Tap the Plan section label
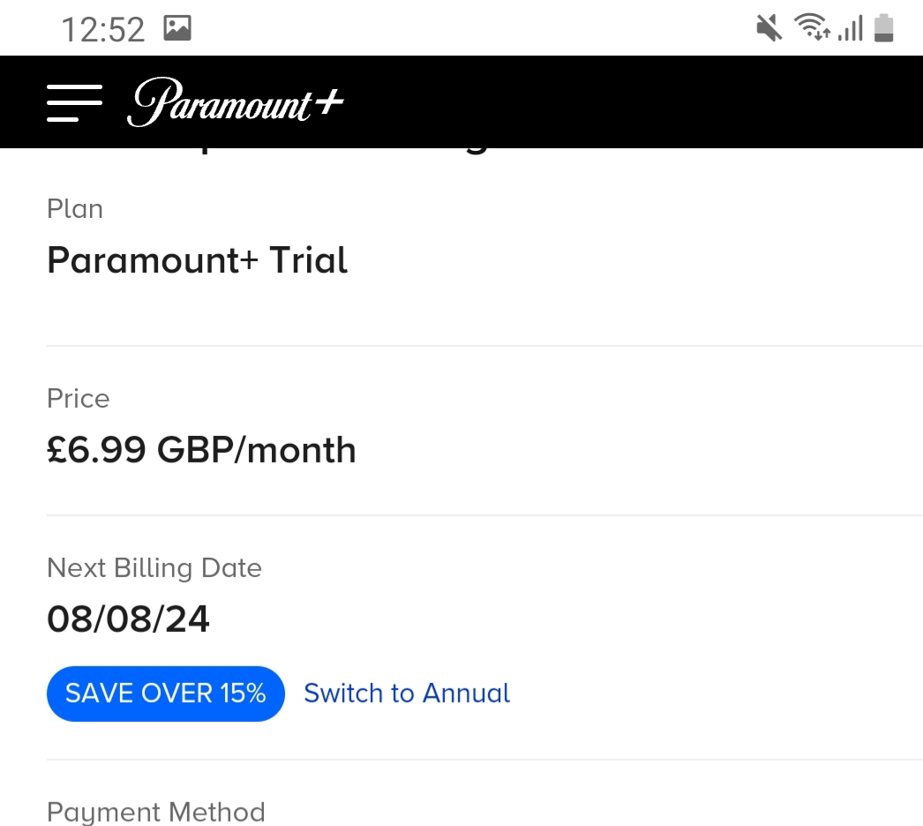Viewport: 923px width, 826px height. tap(75, 209)
